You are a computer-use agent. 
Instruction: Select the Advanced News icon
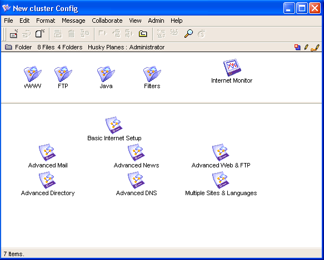(136, 152)
